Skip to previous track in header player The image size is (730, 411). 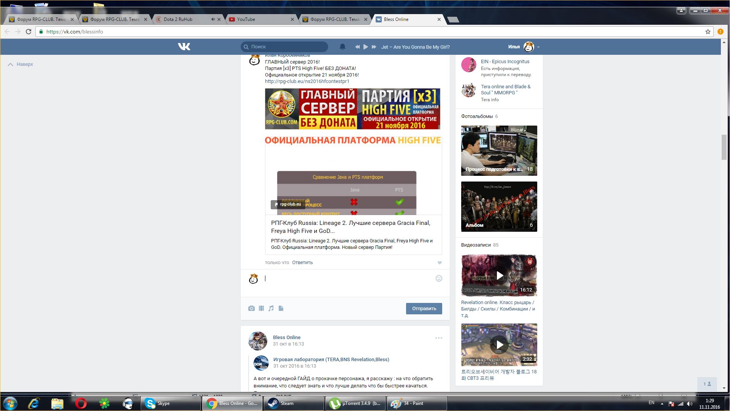(x=357, y=47)
